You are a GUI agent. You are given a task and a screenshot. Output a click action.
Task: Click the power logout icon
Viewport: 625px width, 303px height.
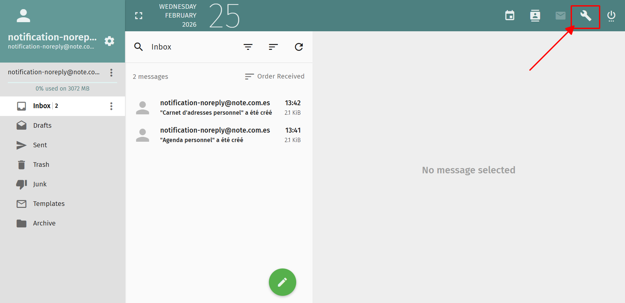(x=611, y=16)
